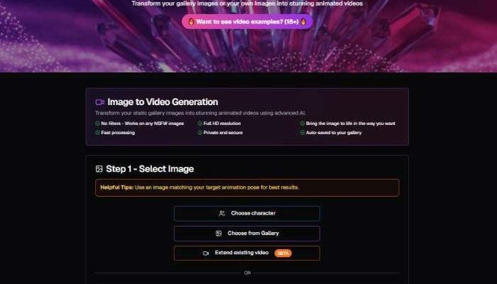497x284 pixels.
Task: Click the Helpful Tips notice box
Action: tap(246, 187)
